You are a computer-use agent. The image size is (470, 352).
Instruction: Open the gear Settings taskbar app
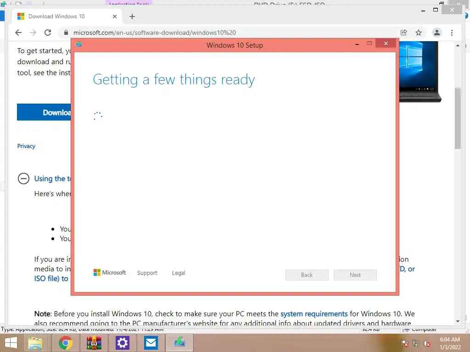[x=122, y=343]
